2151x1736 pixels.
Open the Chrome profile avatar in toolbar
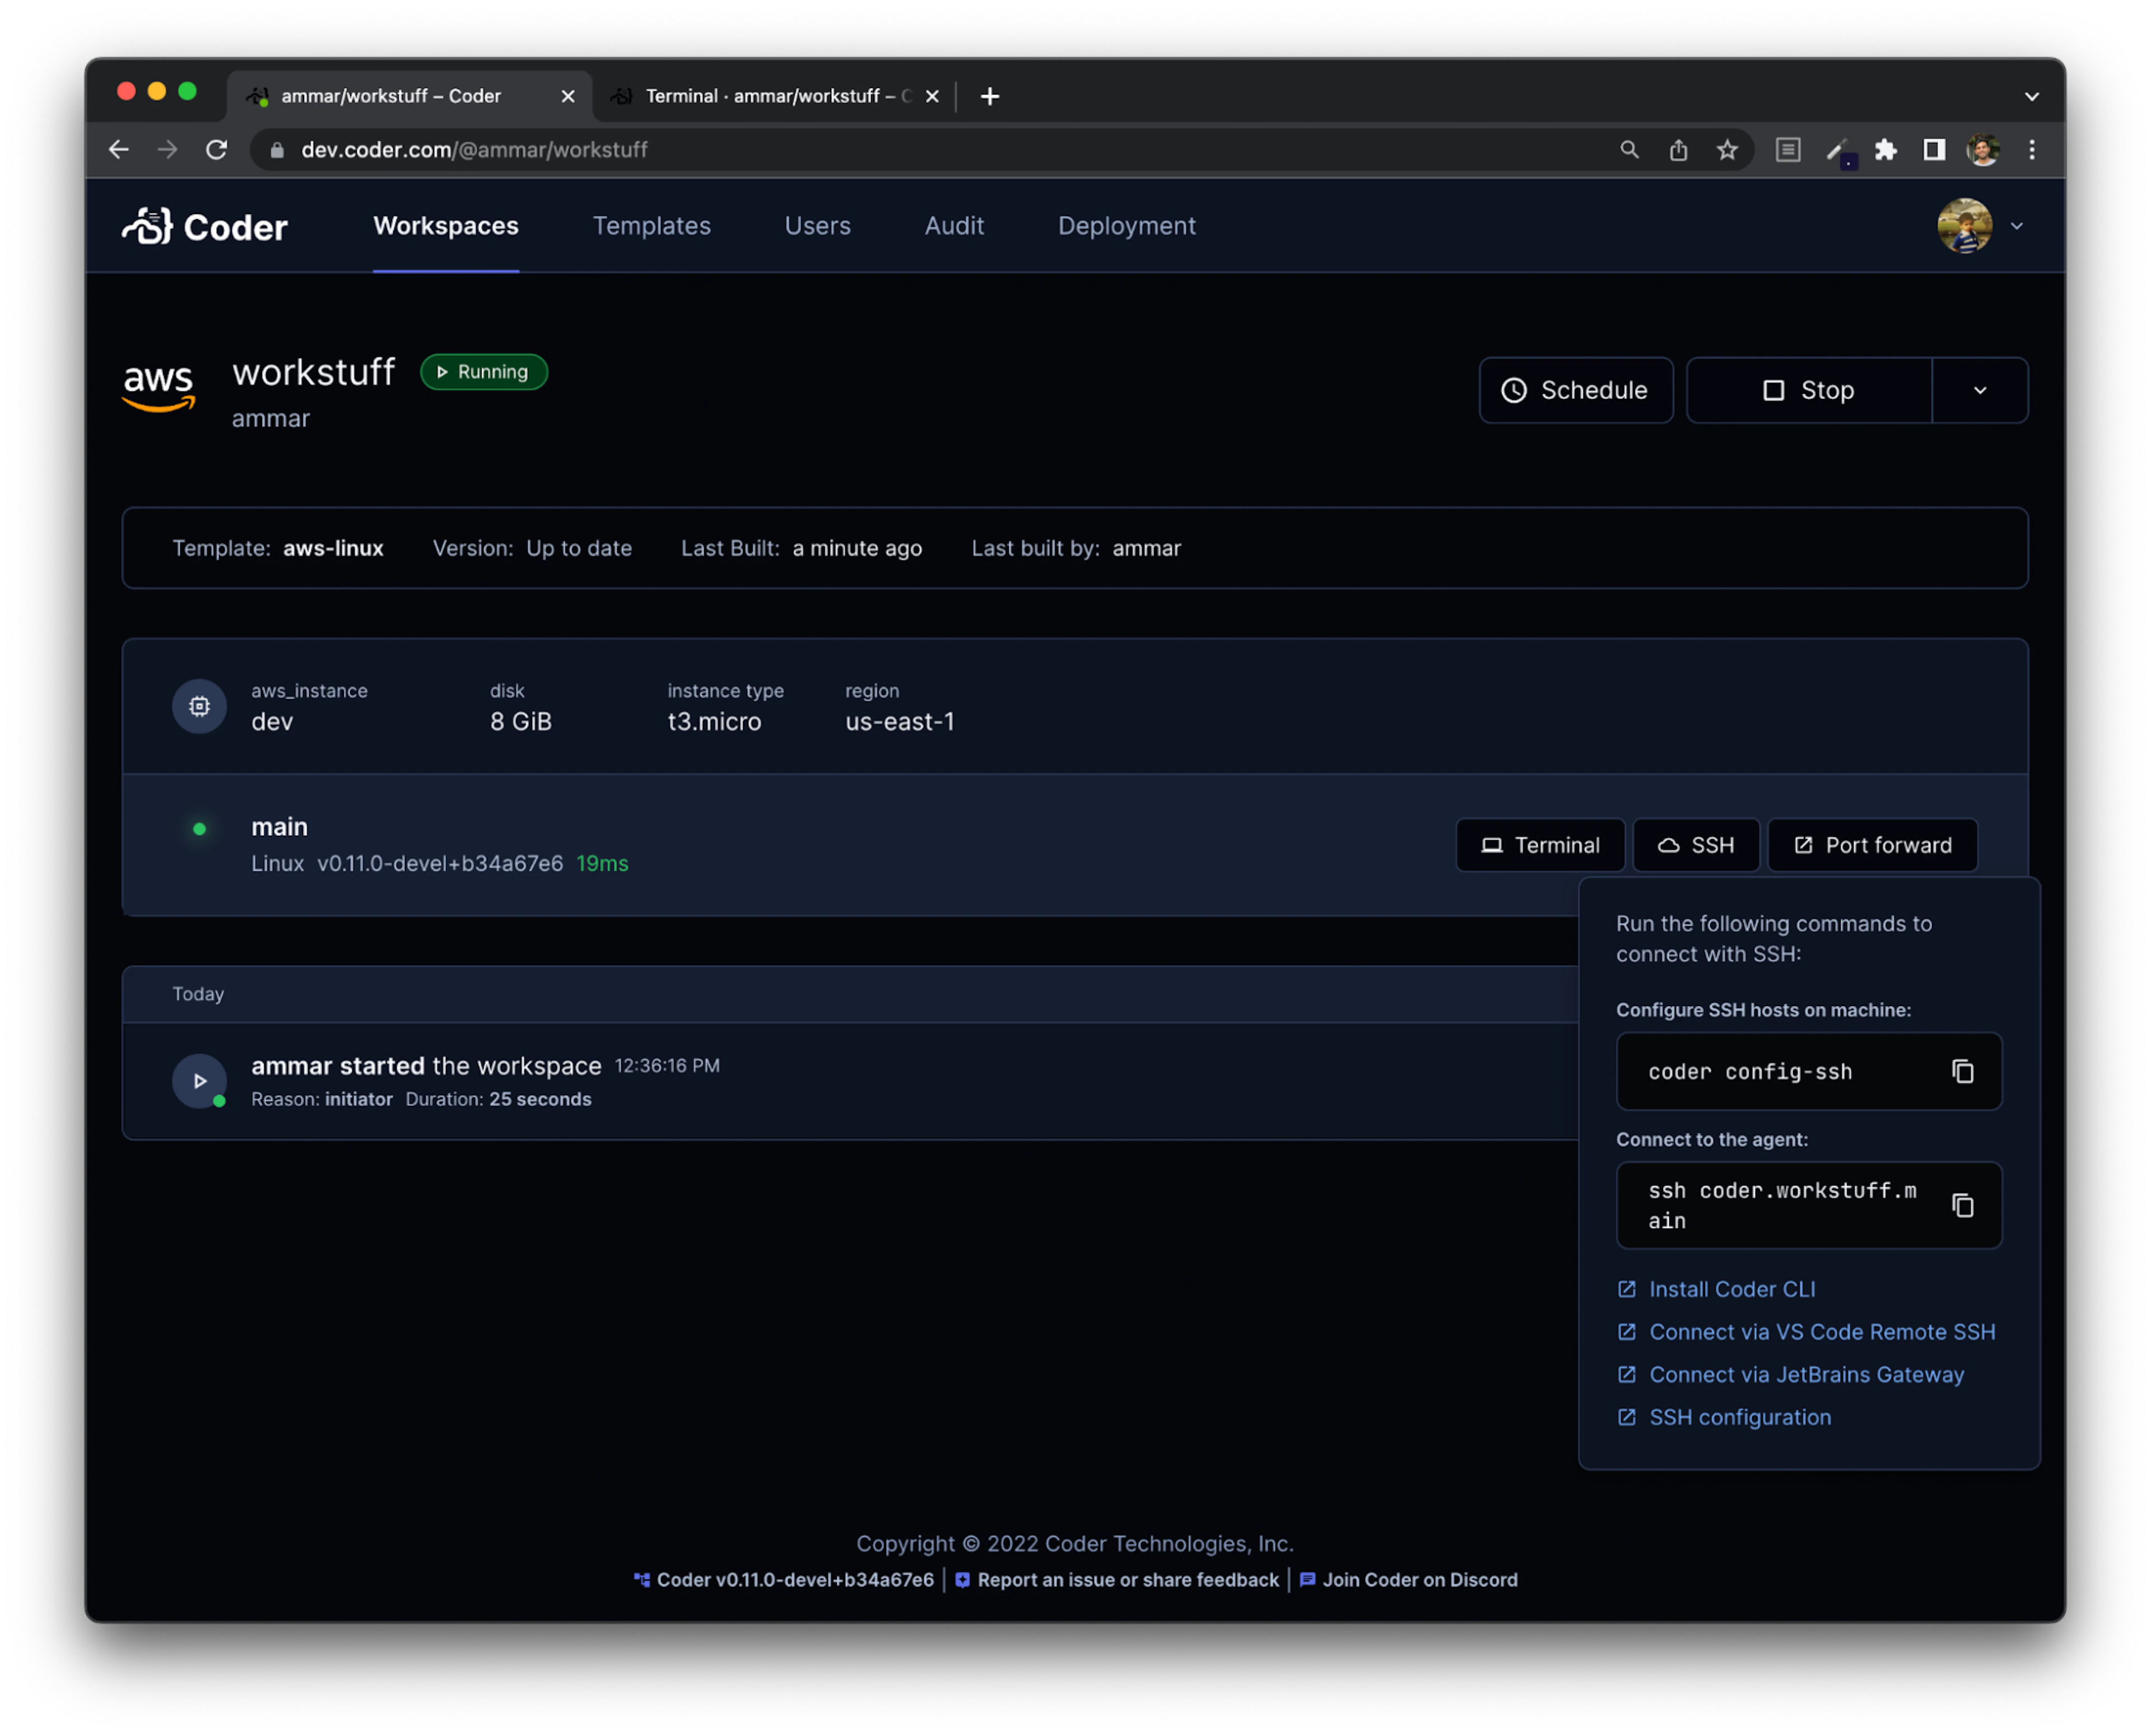pos(1983,150)
